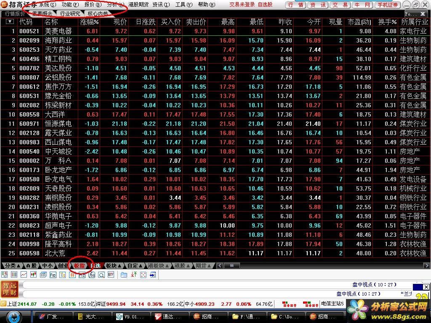Viewport: 431px width, 323px height.
Task: Open the F:\通 folder taskbar item
Action: 247,317
